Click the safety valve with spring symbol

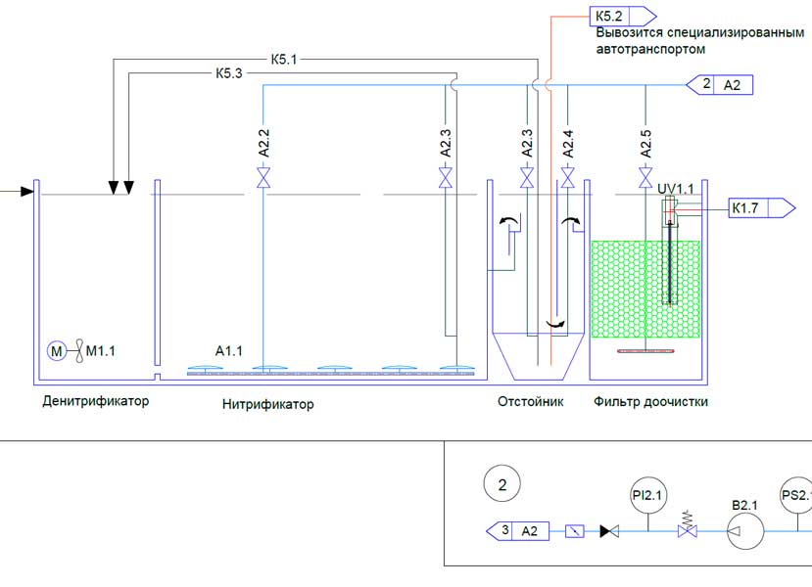(x=688, y=530)
